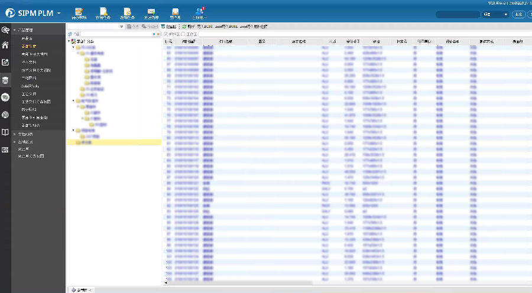The height and width of the screenshot is (293, 532).
Task: Click the search button beside the top-right combo box
Action: (518, 14)
